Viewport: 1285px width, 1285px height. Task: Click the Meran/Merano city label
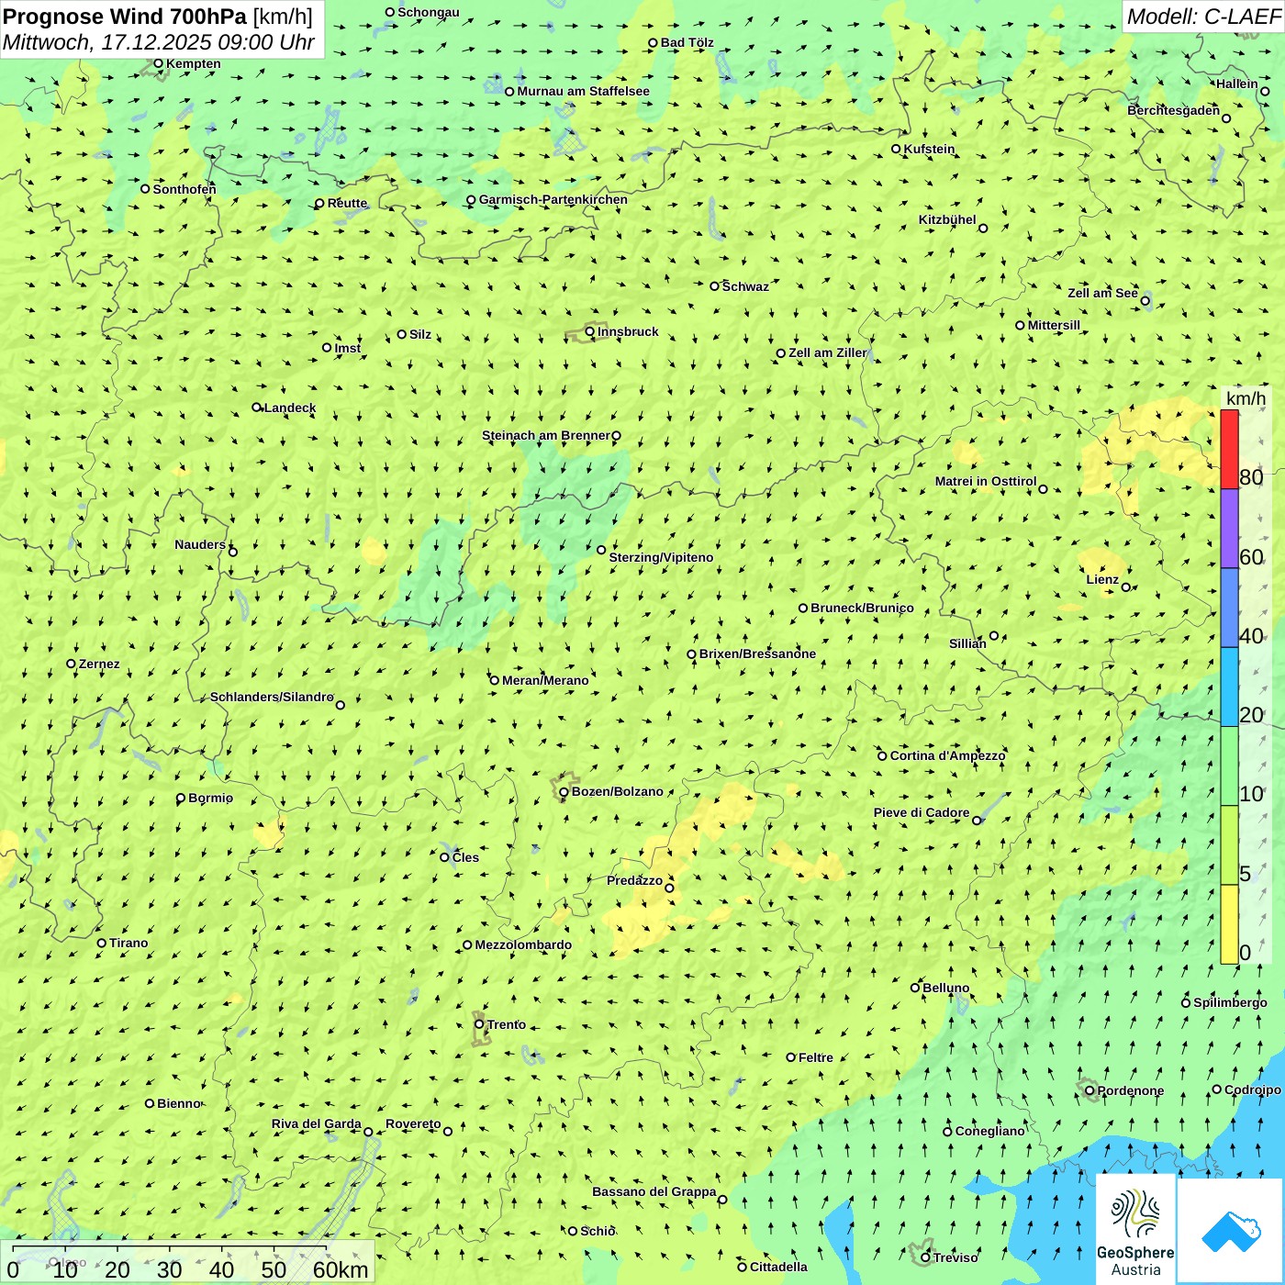click(545, 680)
